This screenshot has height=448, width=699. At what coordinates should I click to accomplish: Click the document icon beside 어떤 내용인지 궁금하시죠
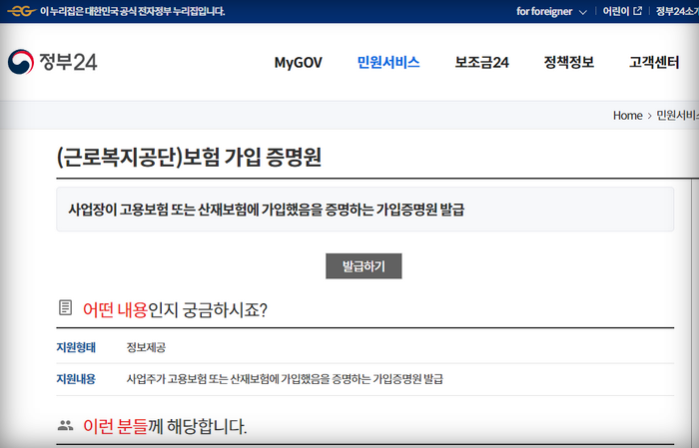66,308
